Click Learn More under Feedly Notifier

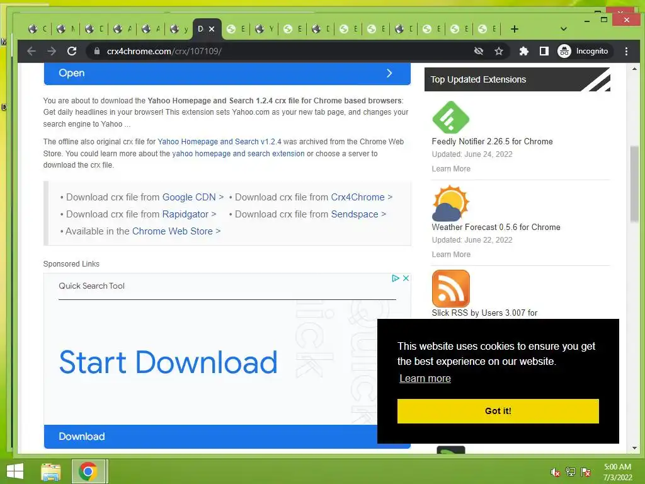(451, 169)
